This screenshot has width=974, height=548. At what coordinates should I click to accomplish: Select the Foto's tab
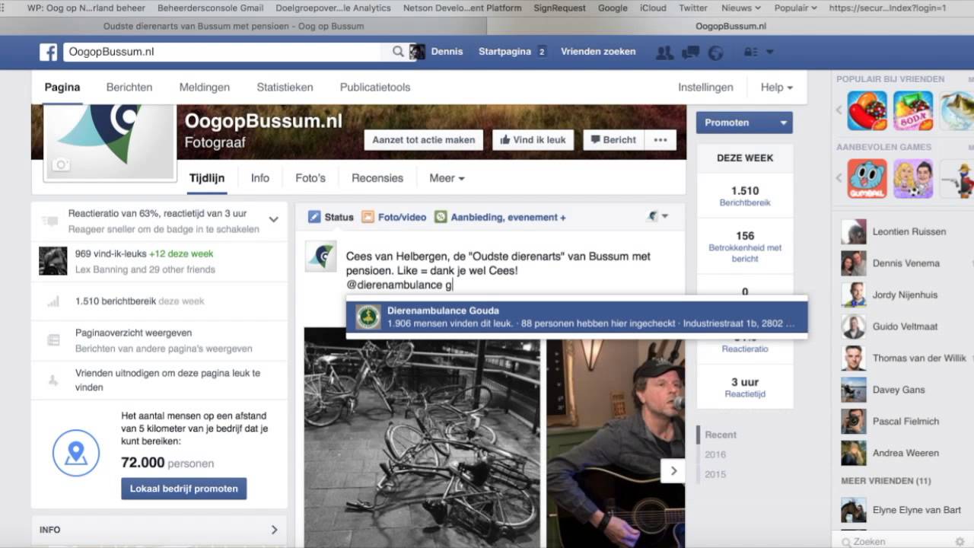pyautogui.click(x=310, y=178)
